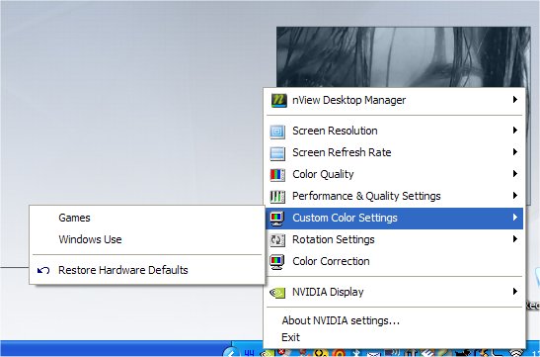The height and width of the screenshot is (357, 540).
Task: Click the Screen Refresh Rate icon
Action: coord(277,153)
